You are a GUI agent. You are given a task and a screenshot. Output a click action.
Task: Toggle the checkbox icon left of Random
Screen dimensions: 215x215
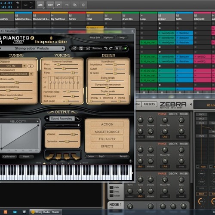(88, 48)
